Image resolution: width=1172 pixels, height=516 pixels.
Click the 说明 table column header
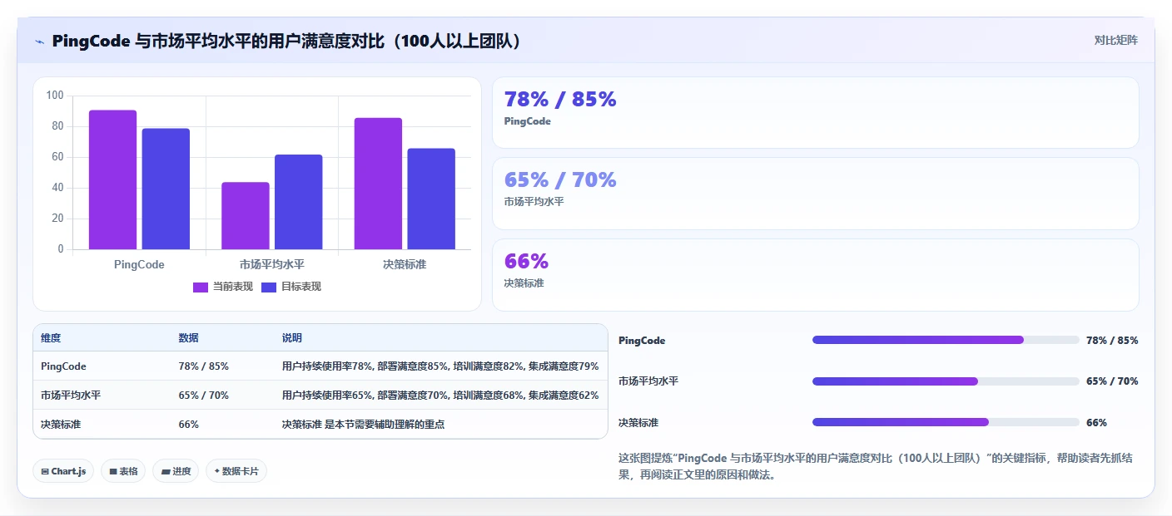pos(292,338)
